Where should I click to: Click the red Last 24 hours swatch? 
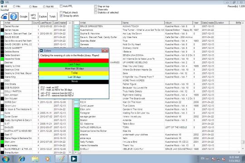(74, 60)
